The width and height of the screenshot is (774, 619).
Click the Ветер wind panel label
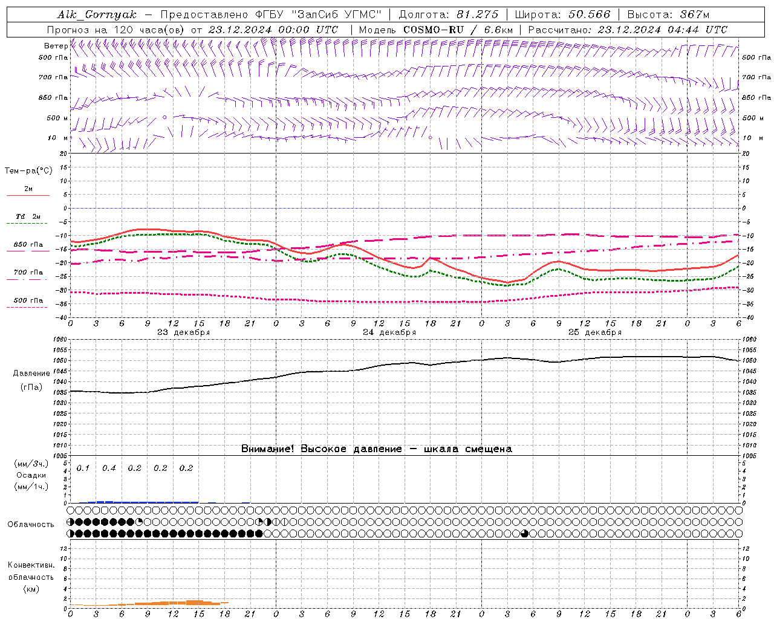coord(56,46)
